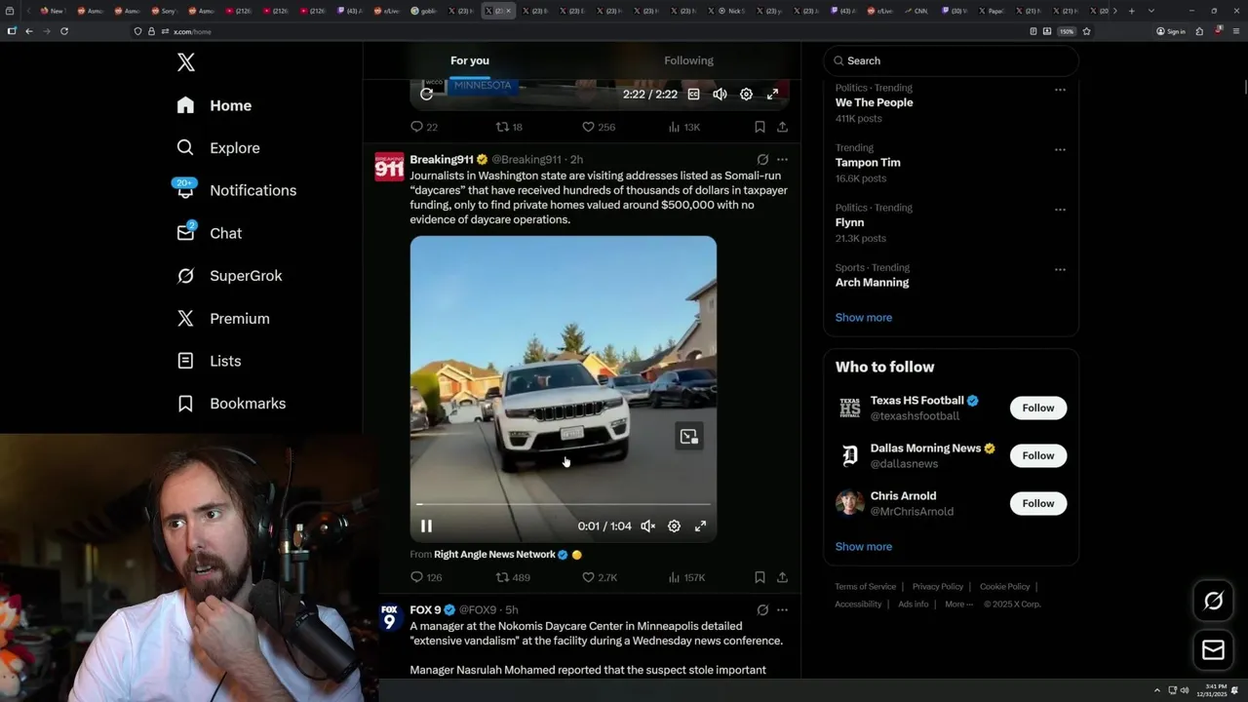1248x702 pixels.
Task: Replay the top video with replay icon
Action: tap(426, 94)
